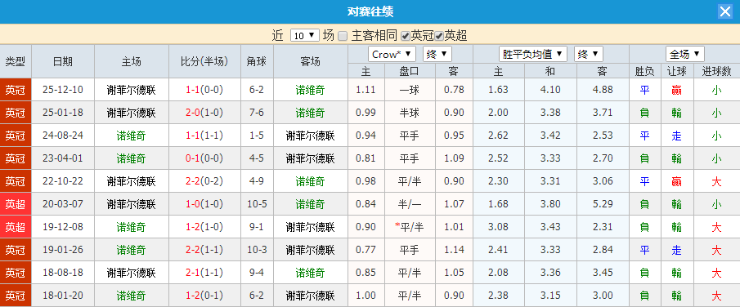740x307 pixels.
Task: Click 谢菲尔德联 away team in 18-01-20 row
Action: coord(310,296)
